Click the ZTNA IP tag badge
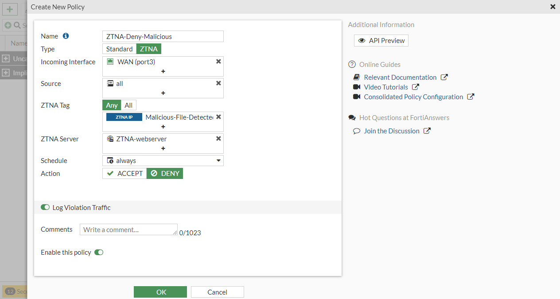 124,117
